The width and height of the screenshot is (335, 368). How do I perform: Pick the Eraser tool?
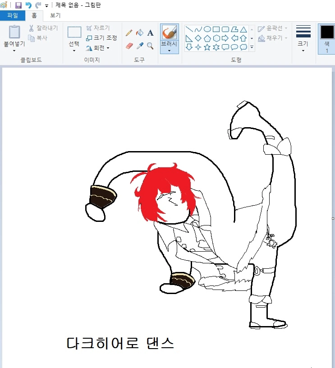pyautogui.click(x=129, y=46)
